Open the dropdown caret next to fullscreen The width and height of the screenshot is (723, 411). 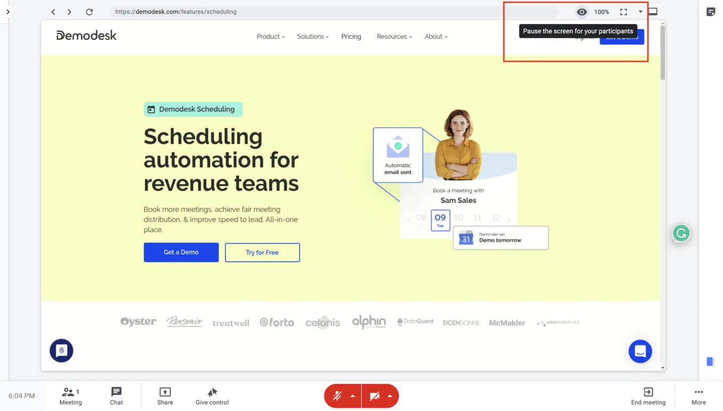pyautogui.click(x=641, y=12)
